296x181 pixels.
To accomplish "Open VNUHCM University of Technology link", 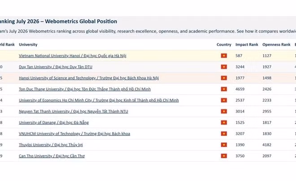I will 74,134.
